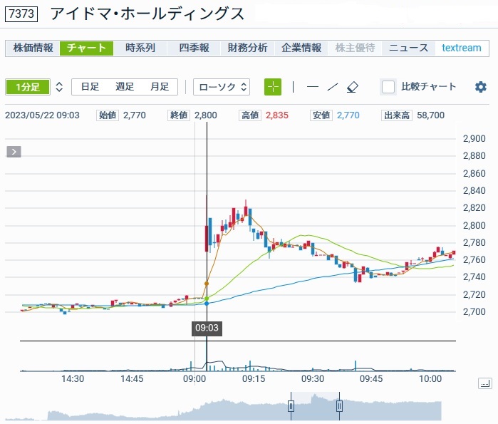Click the left range slider handle
This screenshot has width=498, height=424.
click(291, 406)
